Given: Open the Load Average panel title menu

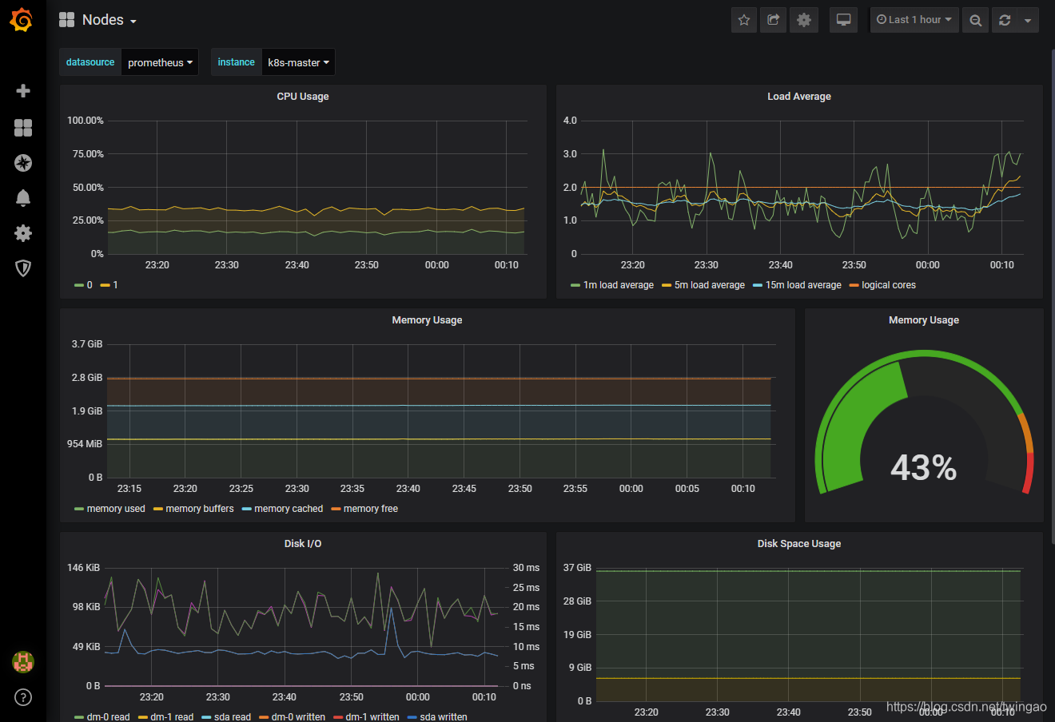Looking at the screenshot, I should click(x=799, y=97).
